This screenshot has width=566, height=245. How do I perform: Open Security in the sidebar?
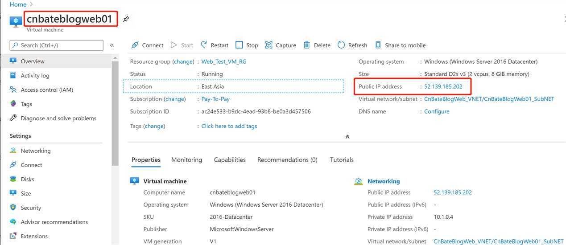31,208
